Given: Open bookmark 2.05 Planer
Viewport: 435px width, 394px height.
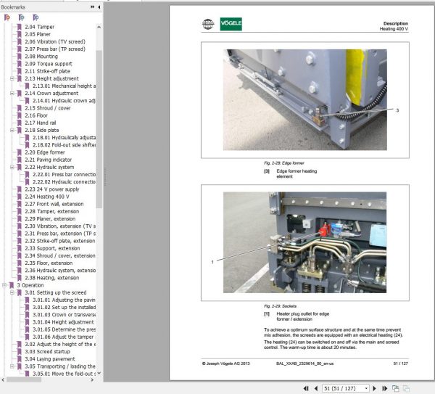Looking at the screenshot, I should pos(38,34).
